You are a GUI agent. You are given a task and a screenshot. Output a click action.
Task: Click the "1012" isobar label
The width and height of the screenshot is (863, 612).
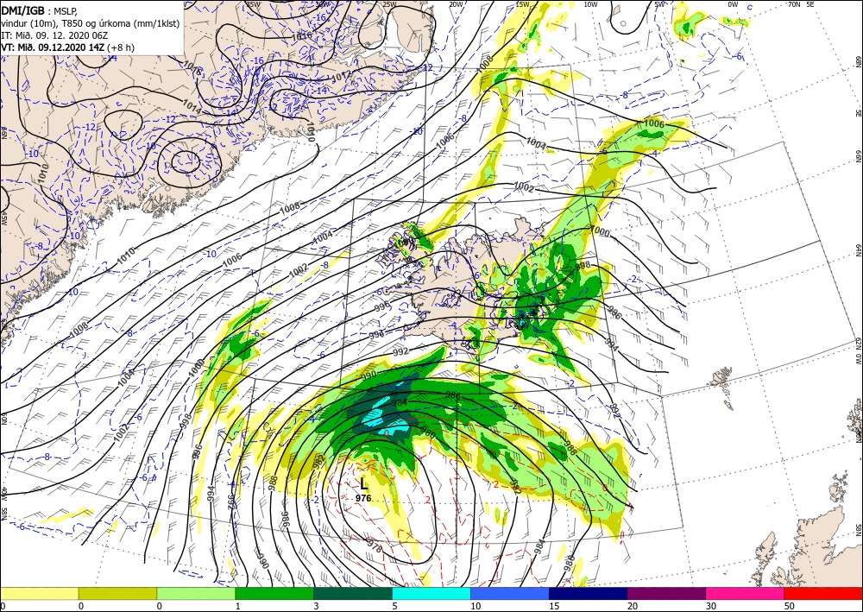tap(341, 75)
